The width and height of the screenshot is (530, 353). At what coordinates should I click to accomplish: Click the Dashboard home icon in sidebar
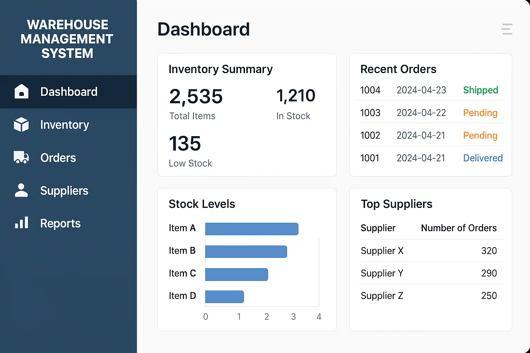21,92
